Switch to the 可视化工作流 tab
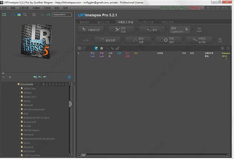The image size is (234, 159). [x=125, y=22]
